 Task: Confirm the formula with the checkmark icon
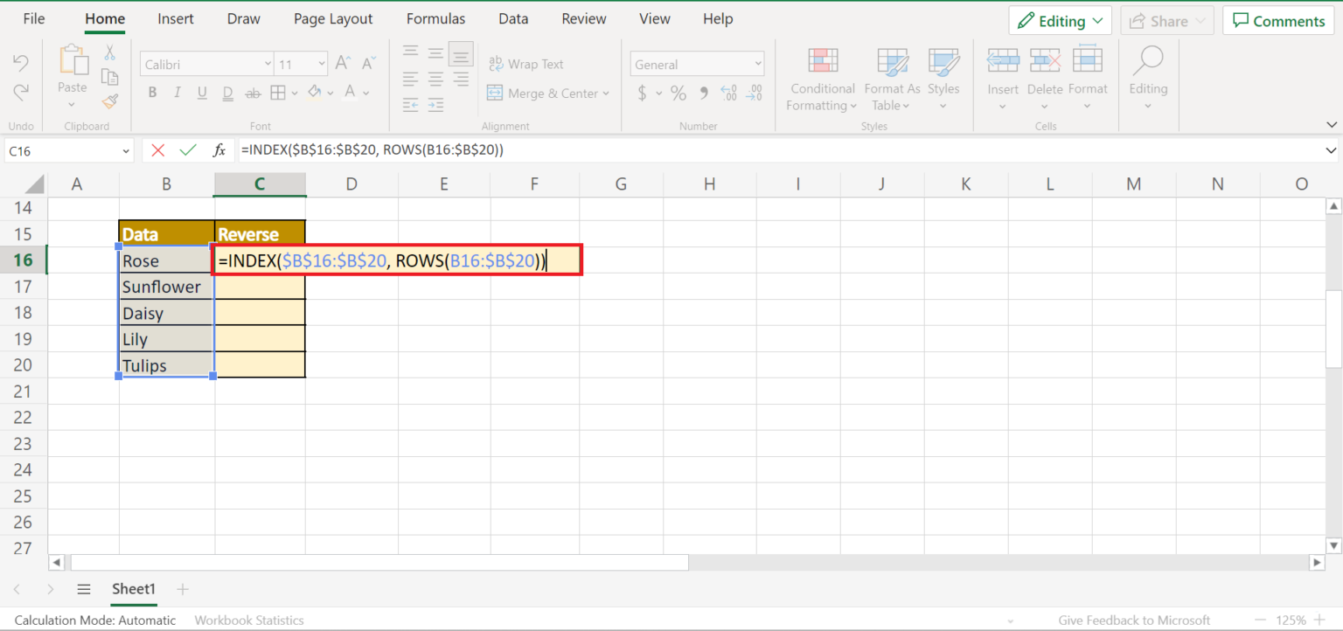[187, 149]
